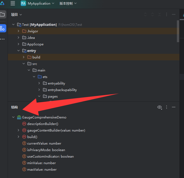The height and width of the screenshot is (178, 184).
Task: Expand the AppScope folder
Action: 19,44
